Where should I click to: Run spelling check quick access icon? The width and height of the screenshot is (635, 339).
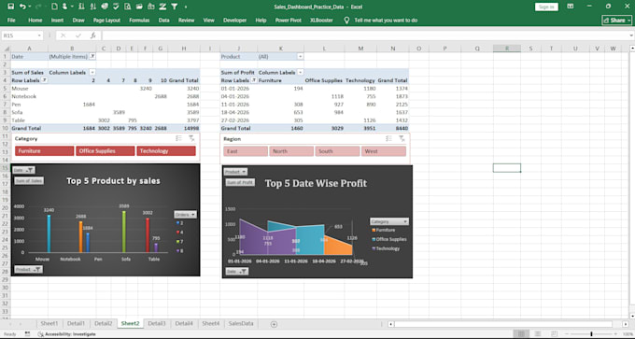coord(116,7)
